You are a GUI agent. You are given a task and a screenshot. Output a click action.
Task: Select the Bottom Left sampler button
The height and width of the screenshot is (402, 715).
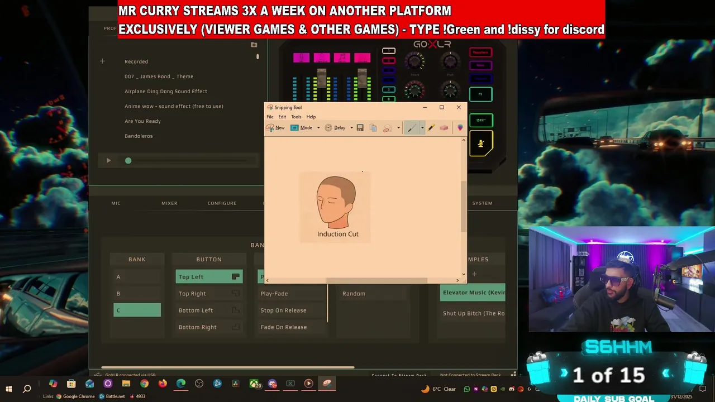(x=209, y=310)
